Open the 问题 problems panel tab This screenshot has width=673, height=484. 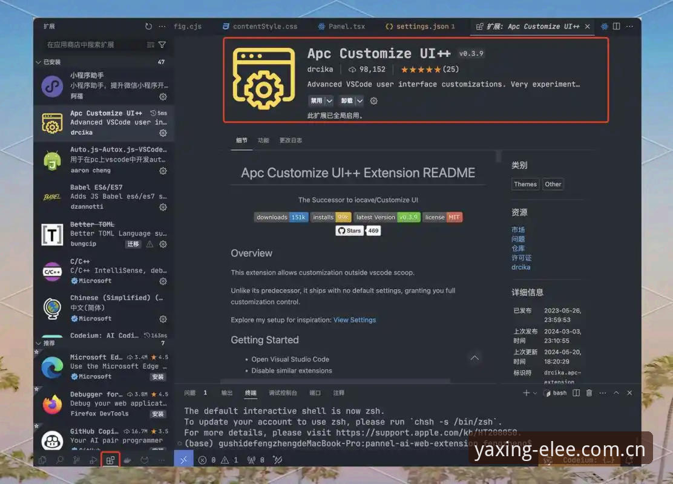(189, 393)
